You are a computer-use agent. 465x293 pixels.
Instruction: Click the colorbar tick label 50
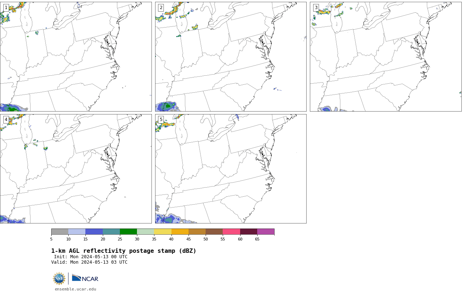coord(206,239)
